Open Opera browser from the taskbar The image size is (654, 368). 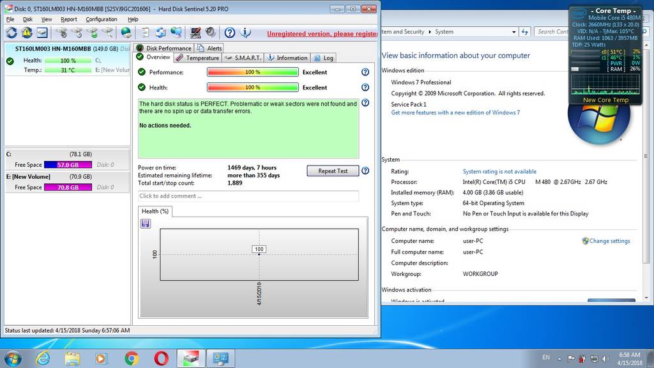pos(161,358)
